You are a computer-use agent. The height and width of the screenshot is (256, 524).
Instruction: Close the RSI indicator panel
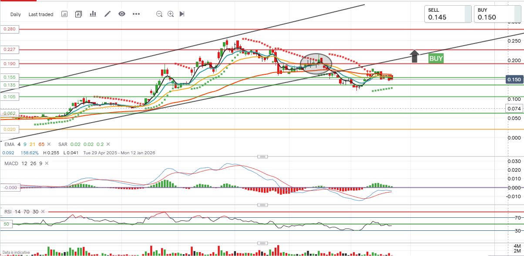(42, 212)
